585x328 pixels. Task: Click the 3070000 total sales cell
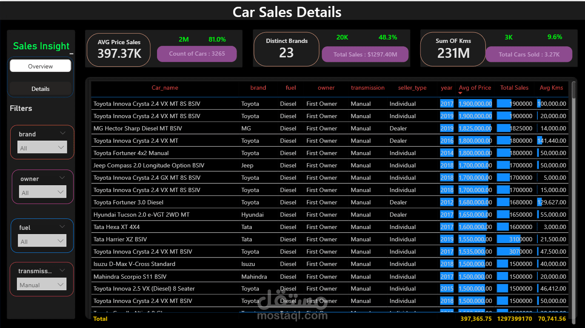click(x=514, y=251)
